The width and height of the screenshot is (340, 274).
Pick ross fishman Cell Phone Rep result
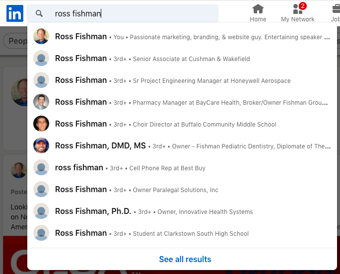point(182,168)
